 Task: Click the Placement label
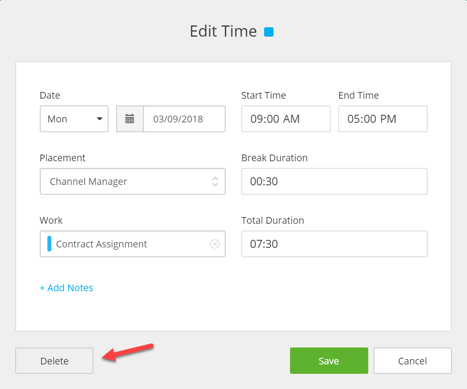63,158
